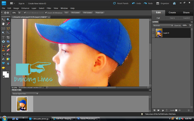This screenshot has height=121, width=194.
Task: Open the Organizer
Action: pos(163,3)
